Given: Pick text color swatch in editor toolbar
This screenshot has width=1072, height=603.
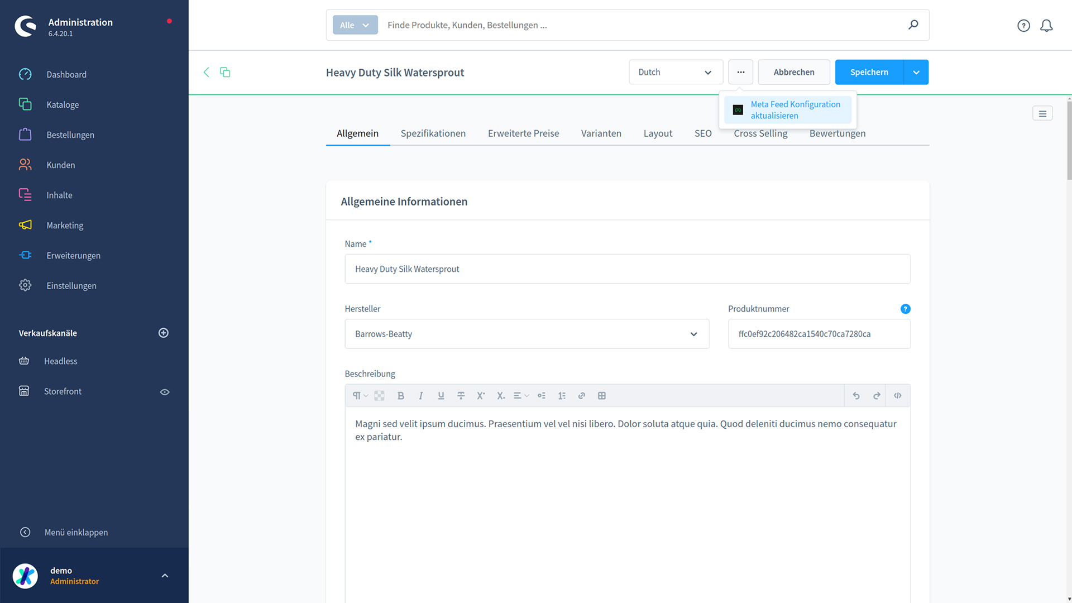Looking at the screenshot, I should pyautogui.click(x=379, y=396).
